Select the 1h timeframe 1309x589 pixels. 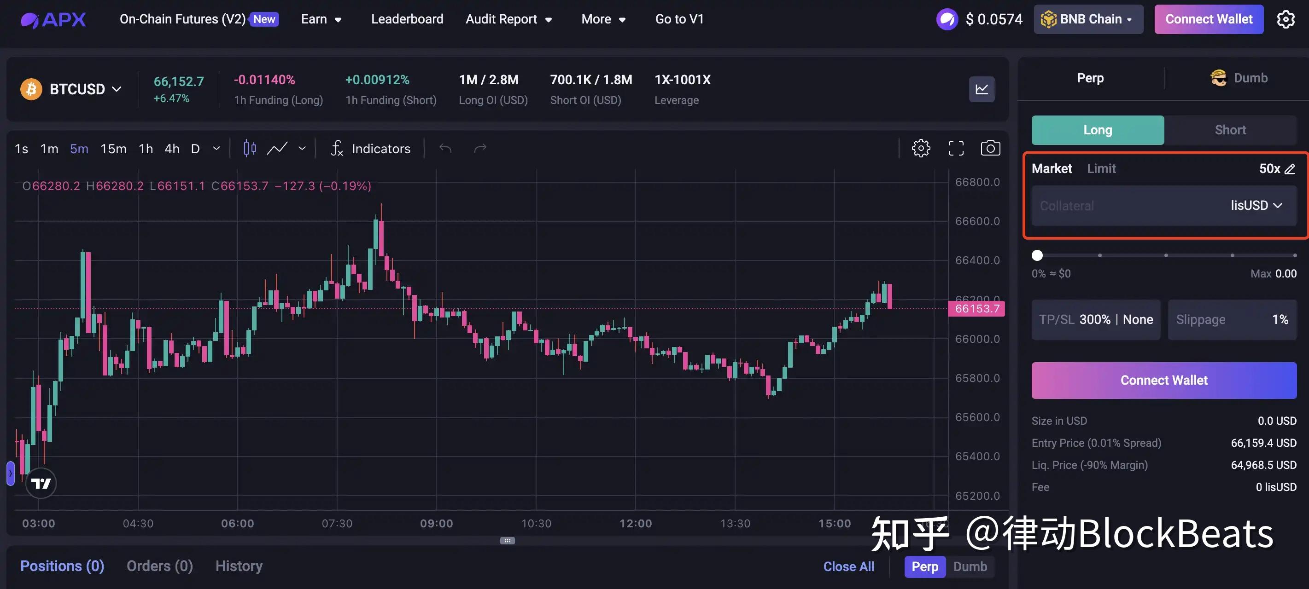pyautogui.click(x=146, y=149)
